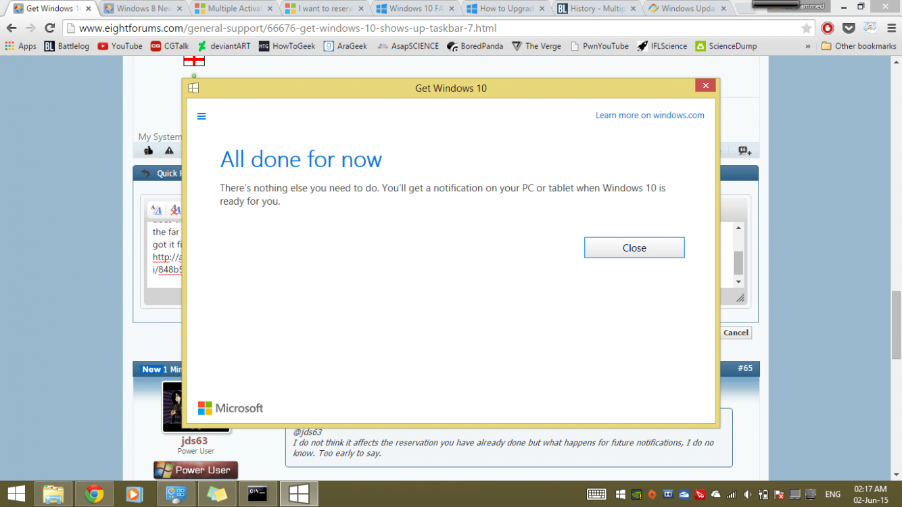This screenshot has height=507, width=902.
Task: Switch to the How to Upgrade tab
Action: [x=506, y=9]
